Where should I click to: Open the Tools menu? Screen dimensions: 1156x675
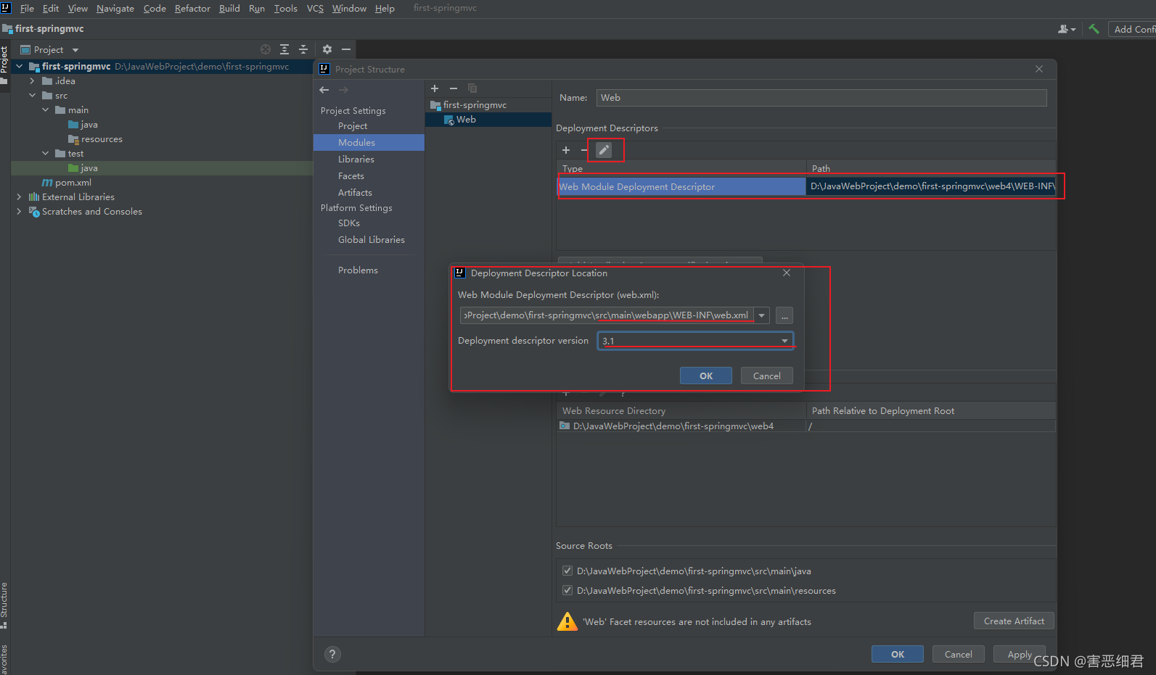coord(285,9)
